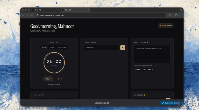Screen dimensions: 199x110
Task: Select the second New Tab
Action: tap(74, 10)
